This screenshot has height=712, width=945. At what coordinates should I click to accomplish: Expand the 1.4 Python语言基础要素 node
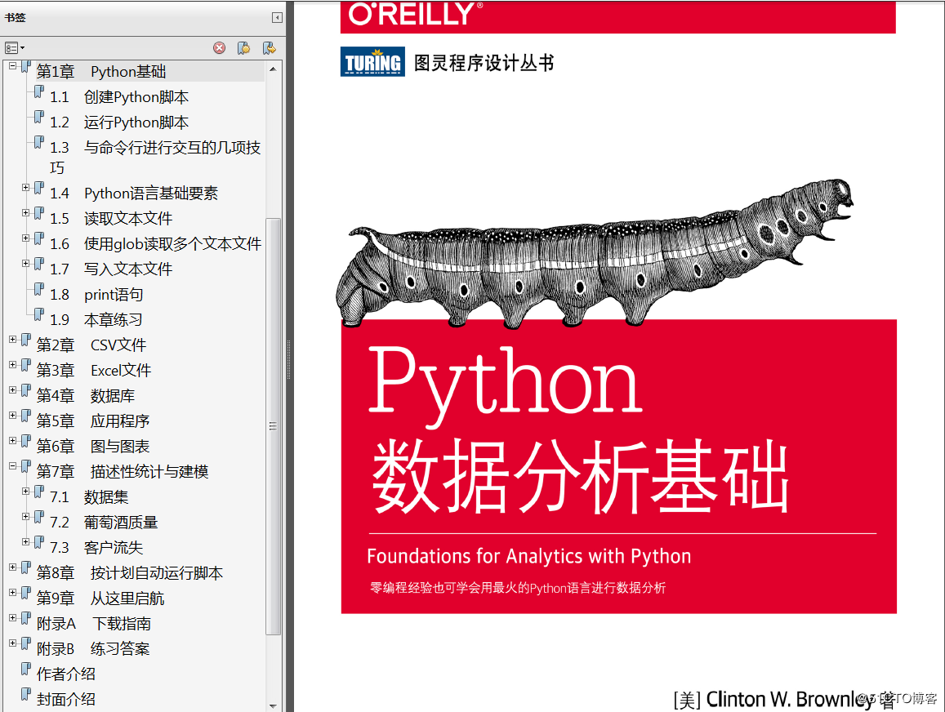tap(26, 188)
